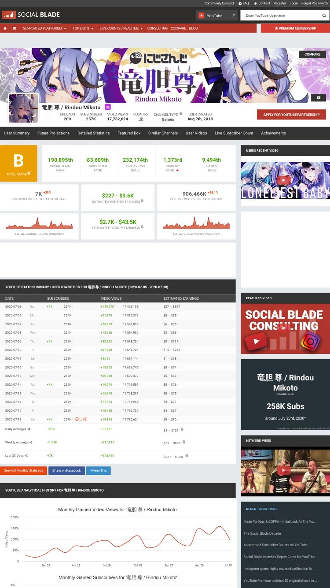The width and height of the screenshot is (330, 588).
Task: Click the 1,373rd Country Rank value
Action: [x=173, y=160]
